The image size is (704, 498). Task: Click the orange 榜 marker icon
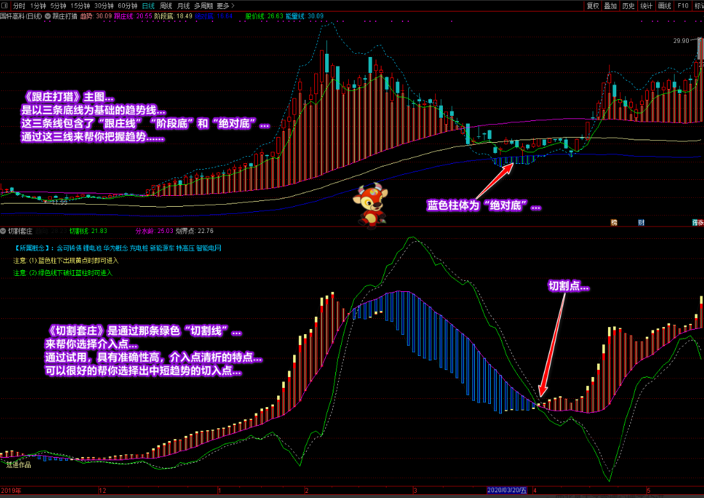(614, 222)
